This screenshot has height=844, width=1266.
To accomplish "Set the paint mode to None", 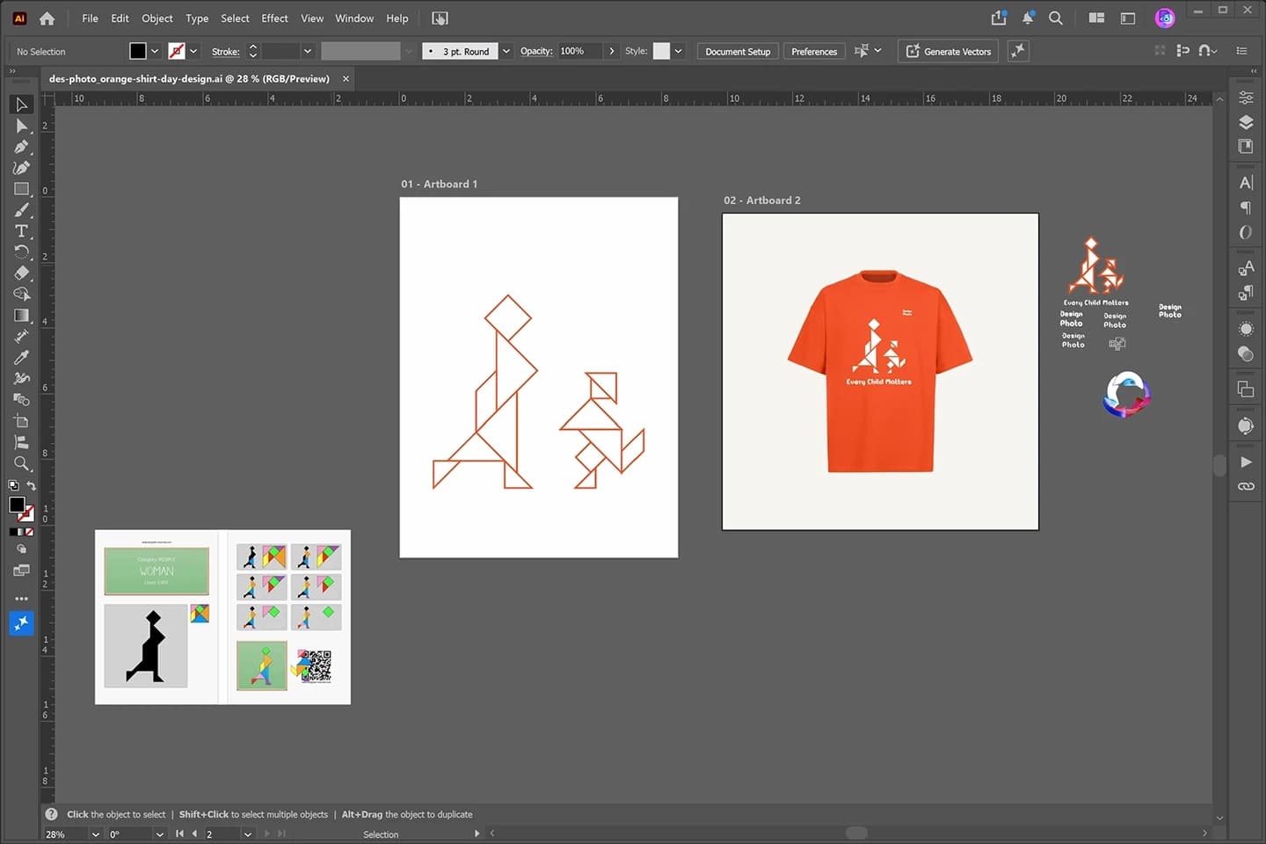I will 30,532.
